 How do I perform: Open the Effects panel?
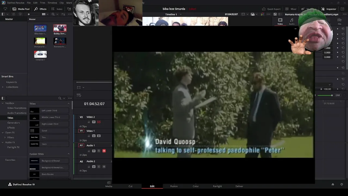(40, 9)
